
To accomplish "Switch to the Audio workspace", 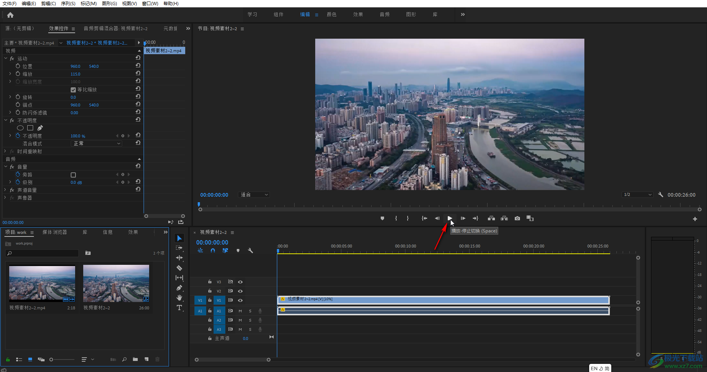I will [384, 14].
